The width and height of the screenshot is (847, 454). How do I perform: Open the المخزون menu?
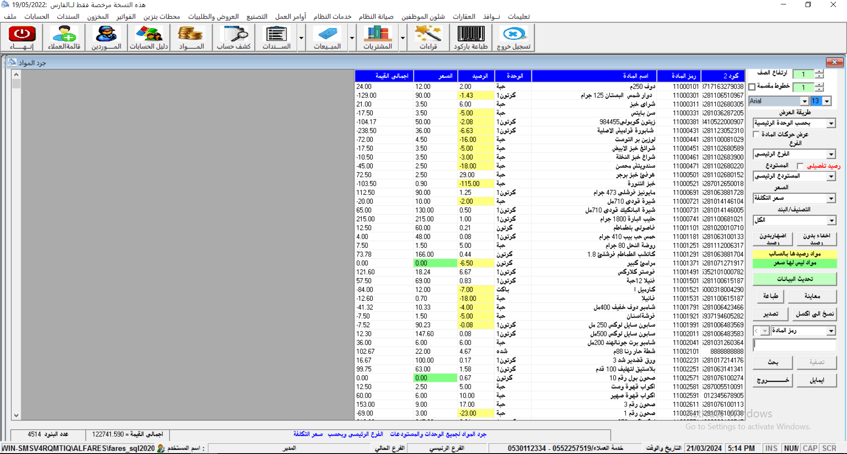(x=98, y=16)
